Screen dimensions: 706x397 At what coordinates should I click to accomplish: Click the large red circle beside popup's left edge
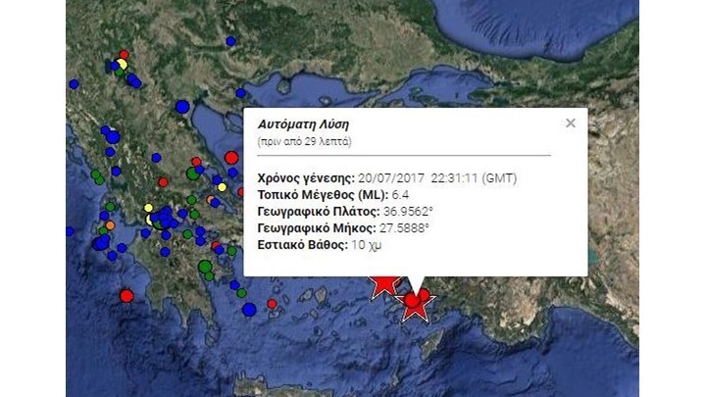click(231, 157)
